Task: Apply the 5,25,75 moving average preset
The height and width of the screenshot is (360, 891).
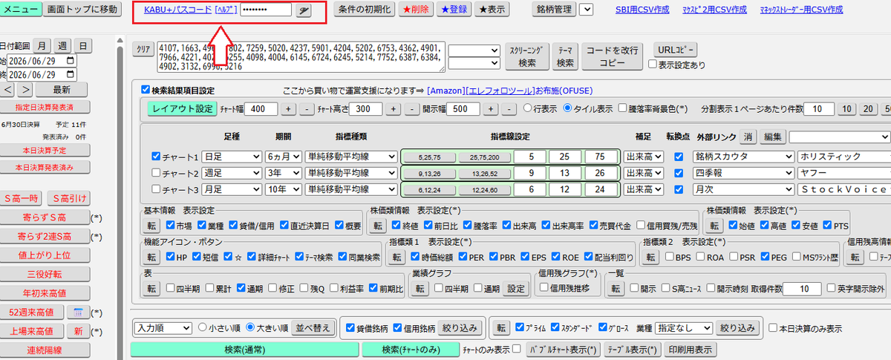Action: (x=430, y=157)
